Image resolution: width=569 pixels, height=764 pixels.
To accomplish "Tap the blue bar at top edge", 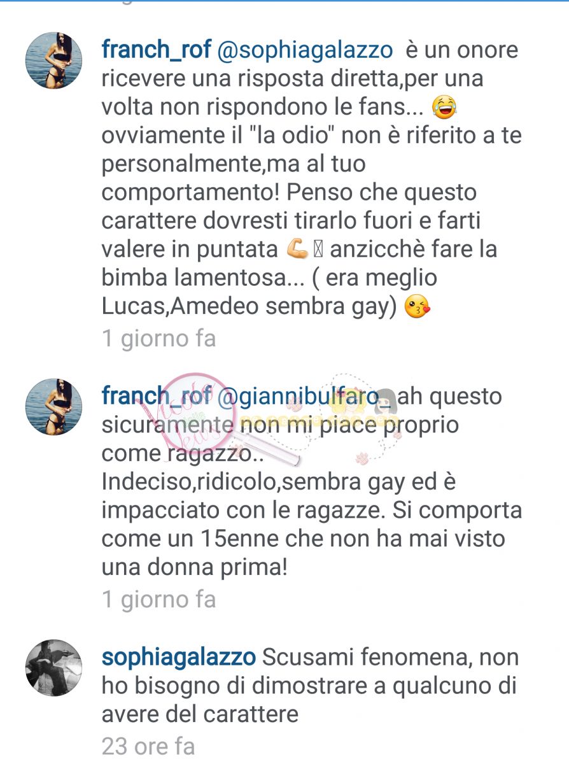I will [x=284, y=1].
